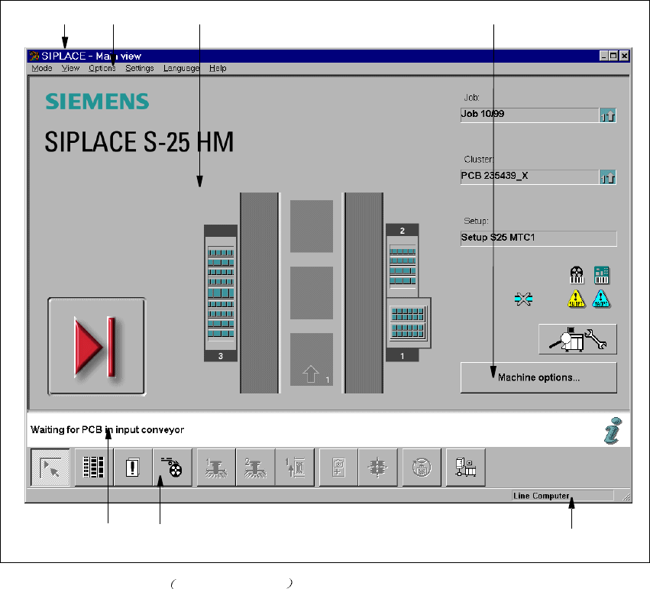Viewport: 650px width, 589px height.
Task: Click the Machine options... button
Action: pos(538,377)
